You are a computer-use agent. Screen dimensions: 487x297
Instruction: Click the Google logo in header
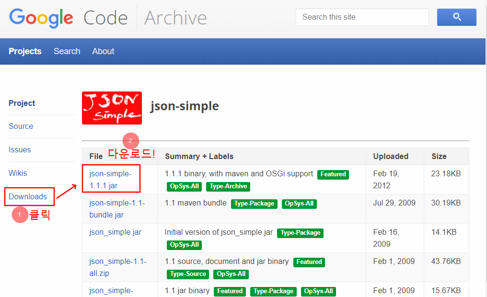[x=41, y=18]
